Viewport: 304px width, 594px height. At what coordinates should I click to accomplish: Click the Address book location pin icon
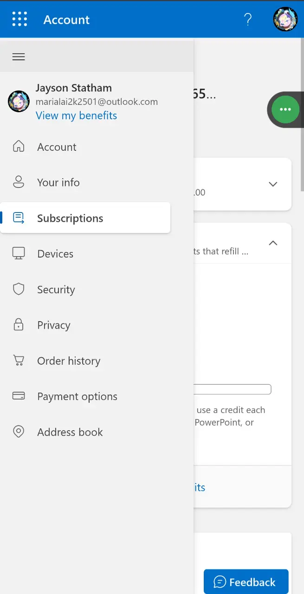19,432
